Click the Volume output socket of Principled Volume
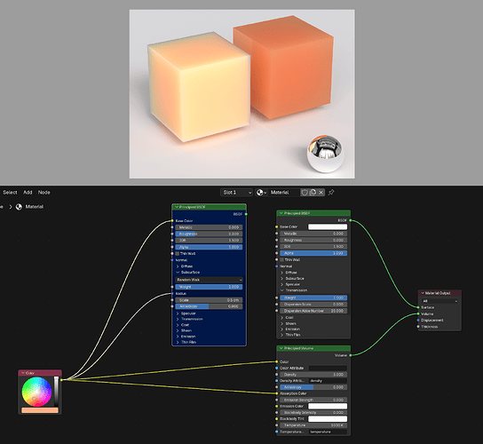Viewport: 483px width, 444px height. (351, 355)
